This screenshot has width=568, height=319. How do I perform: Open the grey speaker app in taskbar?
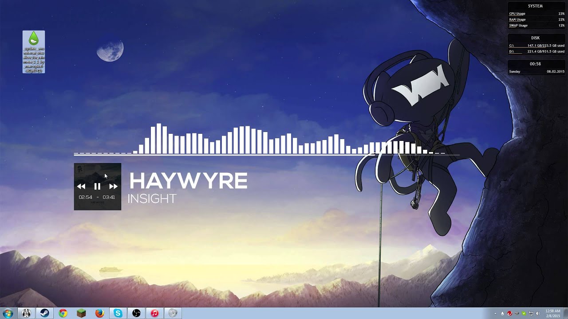tap(173, 313)
